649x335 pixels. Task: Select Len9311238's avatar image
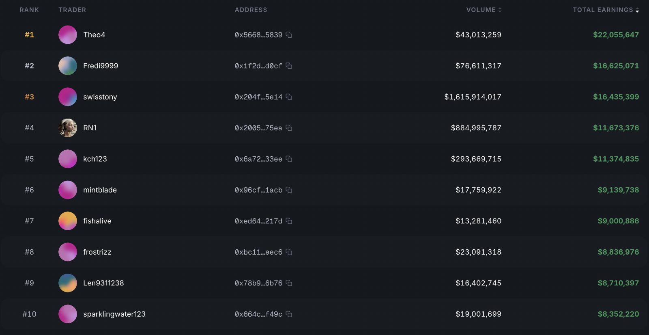[x=68, y=283]
